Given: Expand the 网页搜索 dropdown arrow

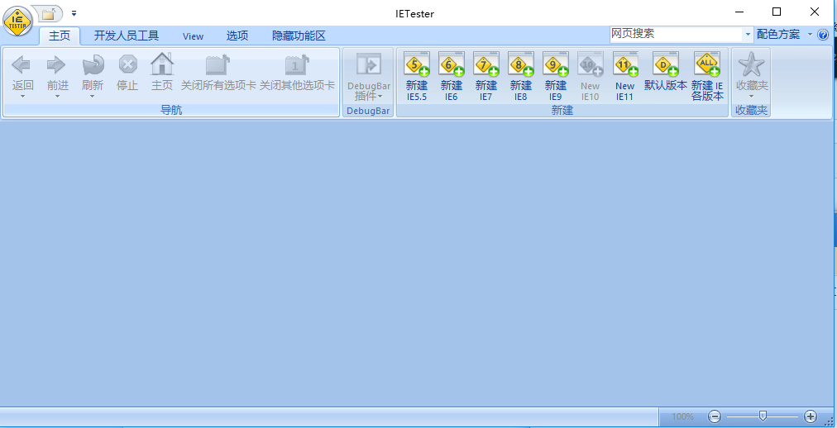Looking at the screenshot, I should click(x=748, y=35).
